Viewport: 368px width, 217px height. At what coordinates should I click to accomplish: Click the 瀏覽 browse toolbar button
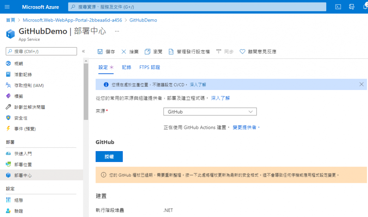pyautogui.click(x=153, y=51)
